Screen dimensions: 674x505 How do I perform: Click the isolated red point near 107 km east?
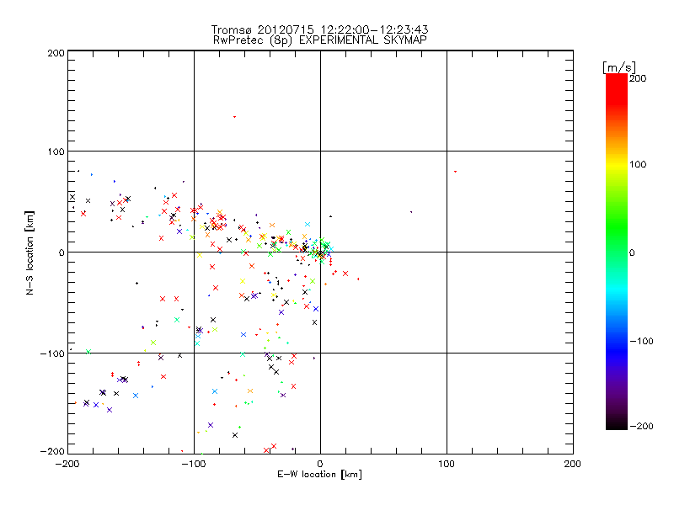pyautogui.click(x=455, y=172)
